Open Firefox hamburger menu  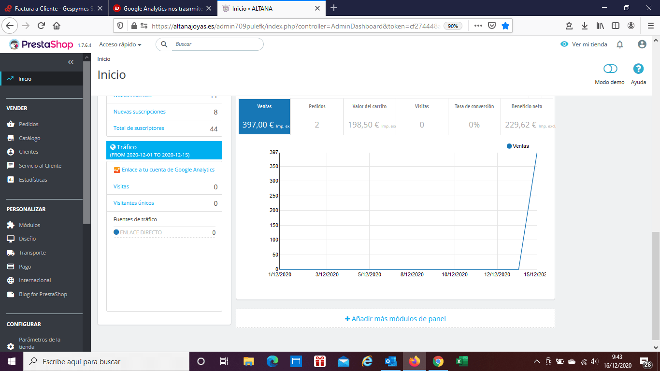[650, 26]
